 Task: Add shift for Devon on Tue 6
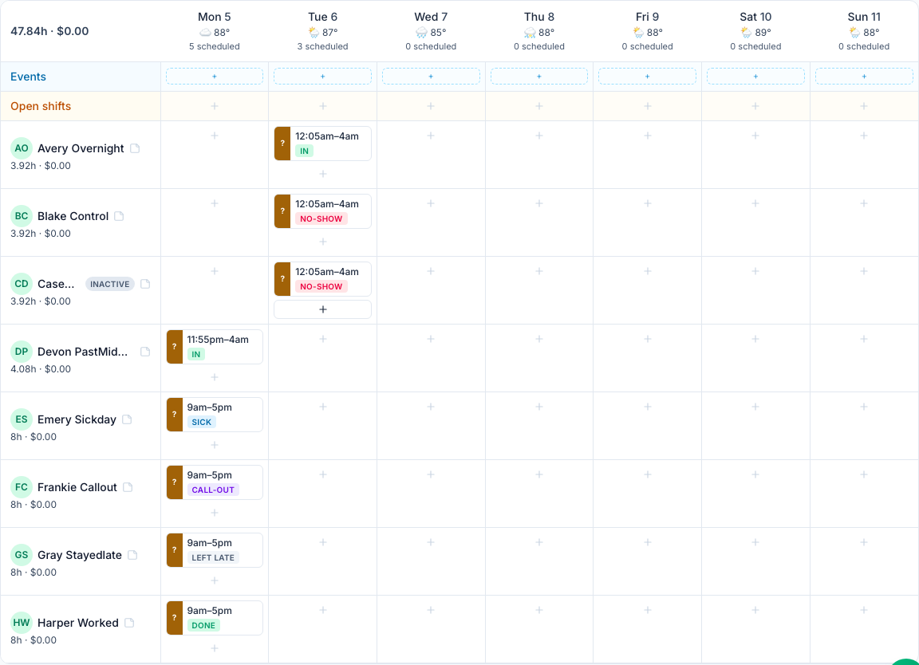(323, 339)
